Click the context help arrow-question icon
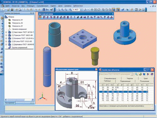This screenshot has height=118, width=157. tap(52, 10)
